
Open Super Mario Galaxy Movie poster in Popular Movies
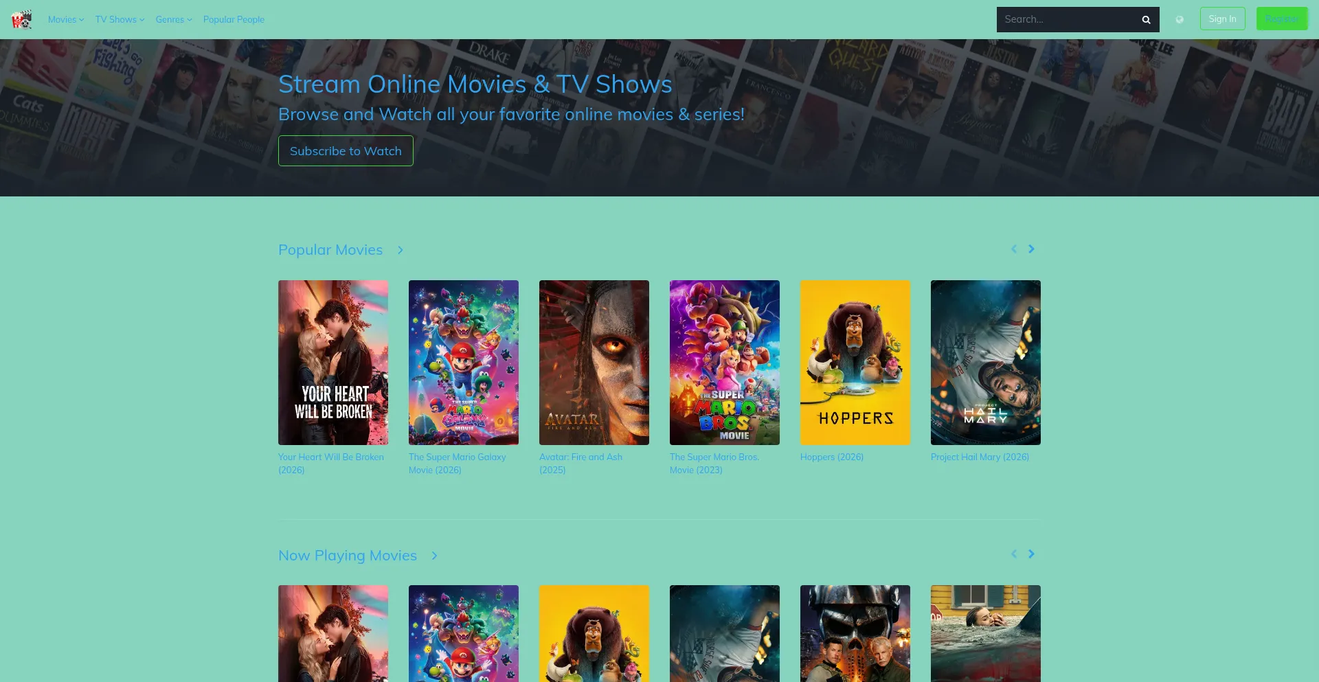point(464,363)
